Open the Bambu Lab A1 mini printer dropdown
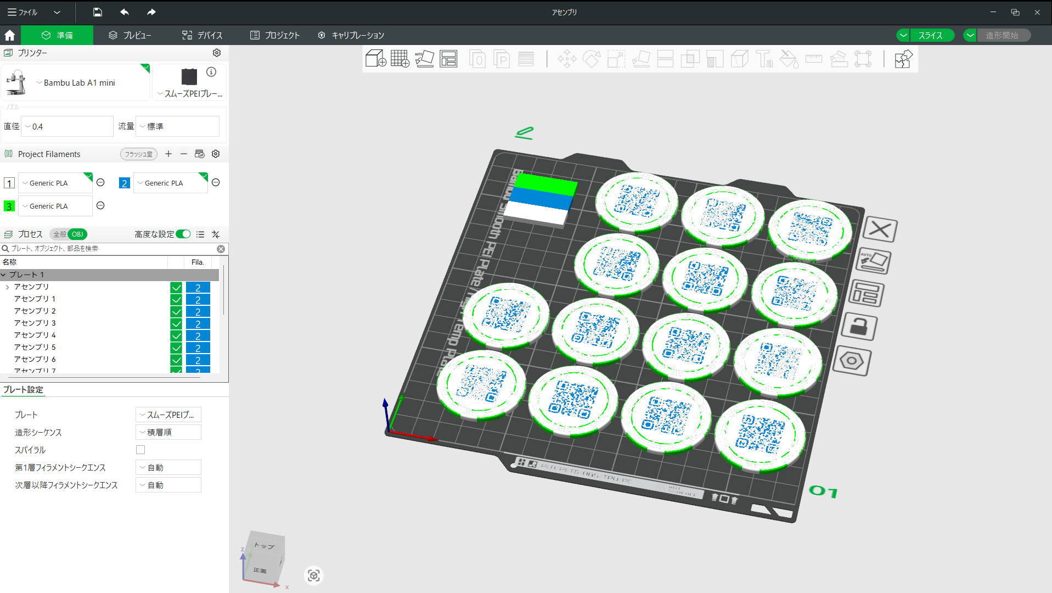Screen dimensions: 1052x593 point(76,82)
